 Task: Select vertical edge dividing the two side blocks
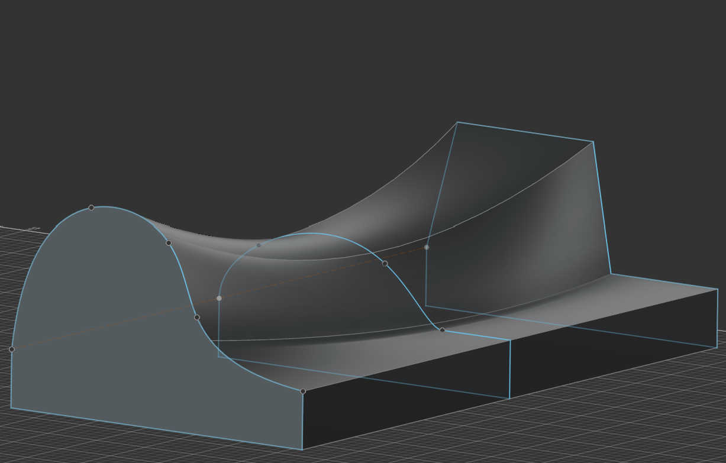point(510,369)
